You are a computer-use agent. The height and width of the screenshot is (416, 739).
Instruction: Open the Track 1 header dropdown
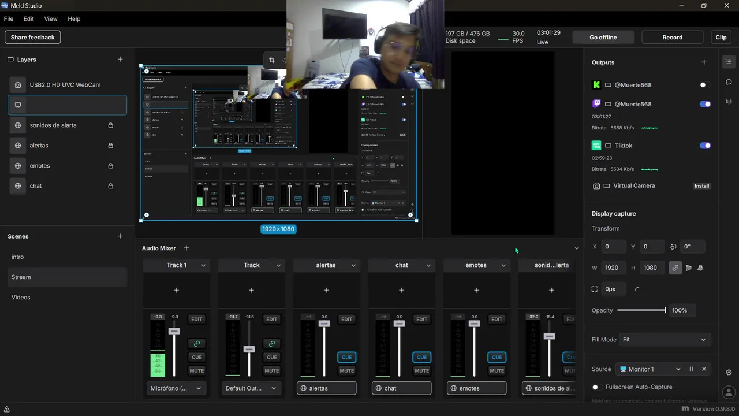click(203, 265)
